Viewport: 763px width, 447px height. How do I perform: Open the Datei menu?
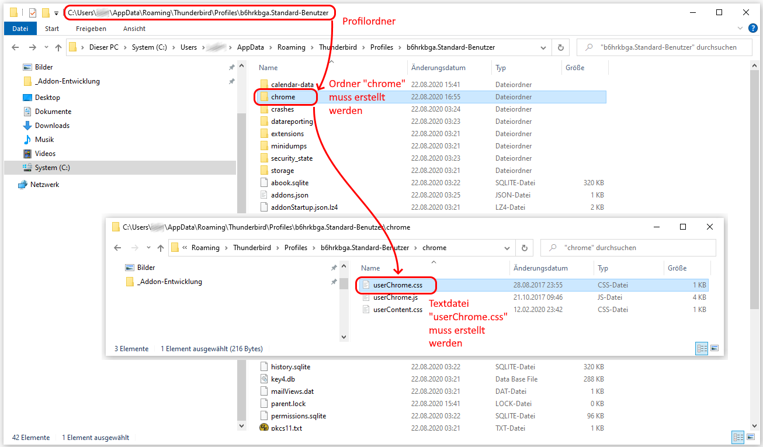point(20,29)
